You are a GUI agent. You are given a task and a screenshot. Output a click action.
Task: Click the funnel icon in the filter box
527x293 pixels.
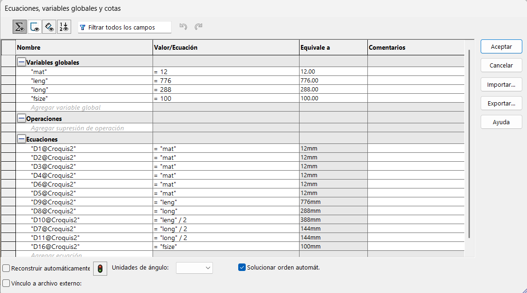tap(83, 28)
